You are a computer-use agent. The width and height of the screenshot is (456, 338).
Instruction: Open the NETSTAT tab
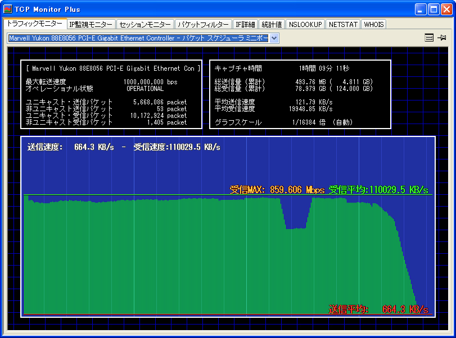point(343,25)
